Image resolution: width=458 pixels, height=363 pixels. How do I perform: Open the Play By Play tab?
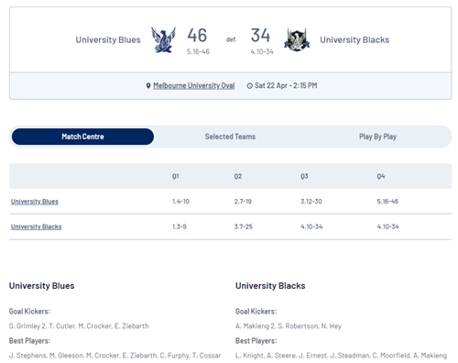click(377, 137)
